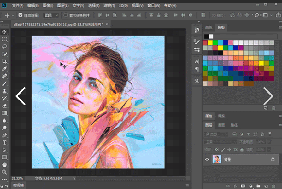Select the Hand tool
This screenshot has width=282, height=189.
[x=4, y=164]
